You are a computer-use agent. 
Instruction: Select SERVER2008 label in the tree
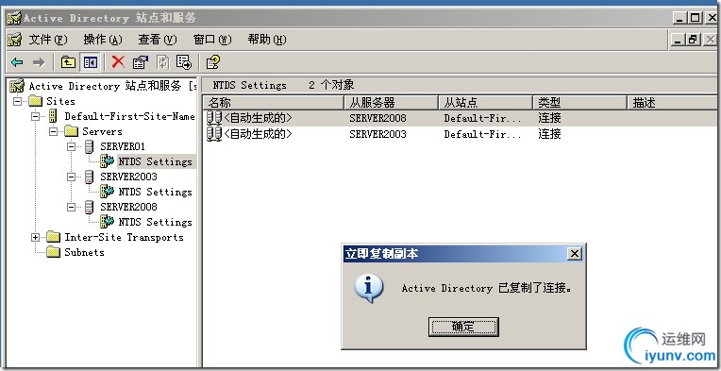coord(128,207)
